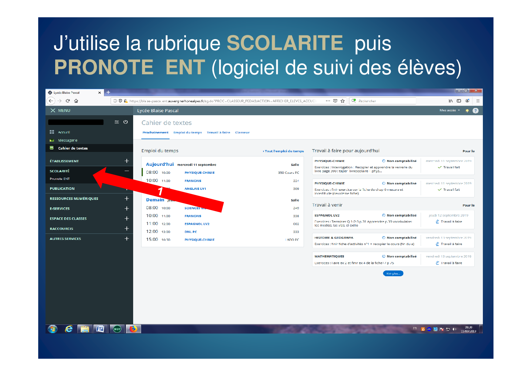Open Tout l'emploi du temps link
The width and height of the screenshot is (532, 376).
pyautogui.click(x=283, y=151)
